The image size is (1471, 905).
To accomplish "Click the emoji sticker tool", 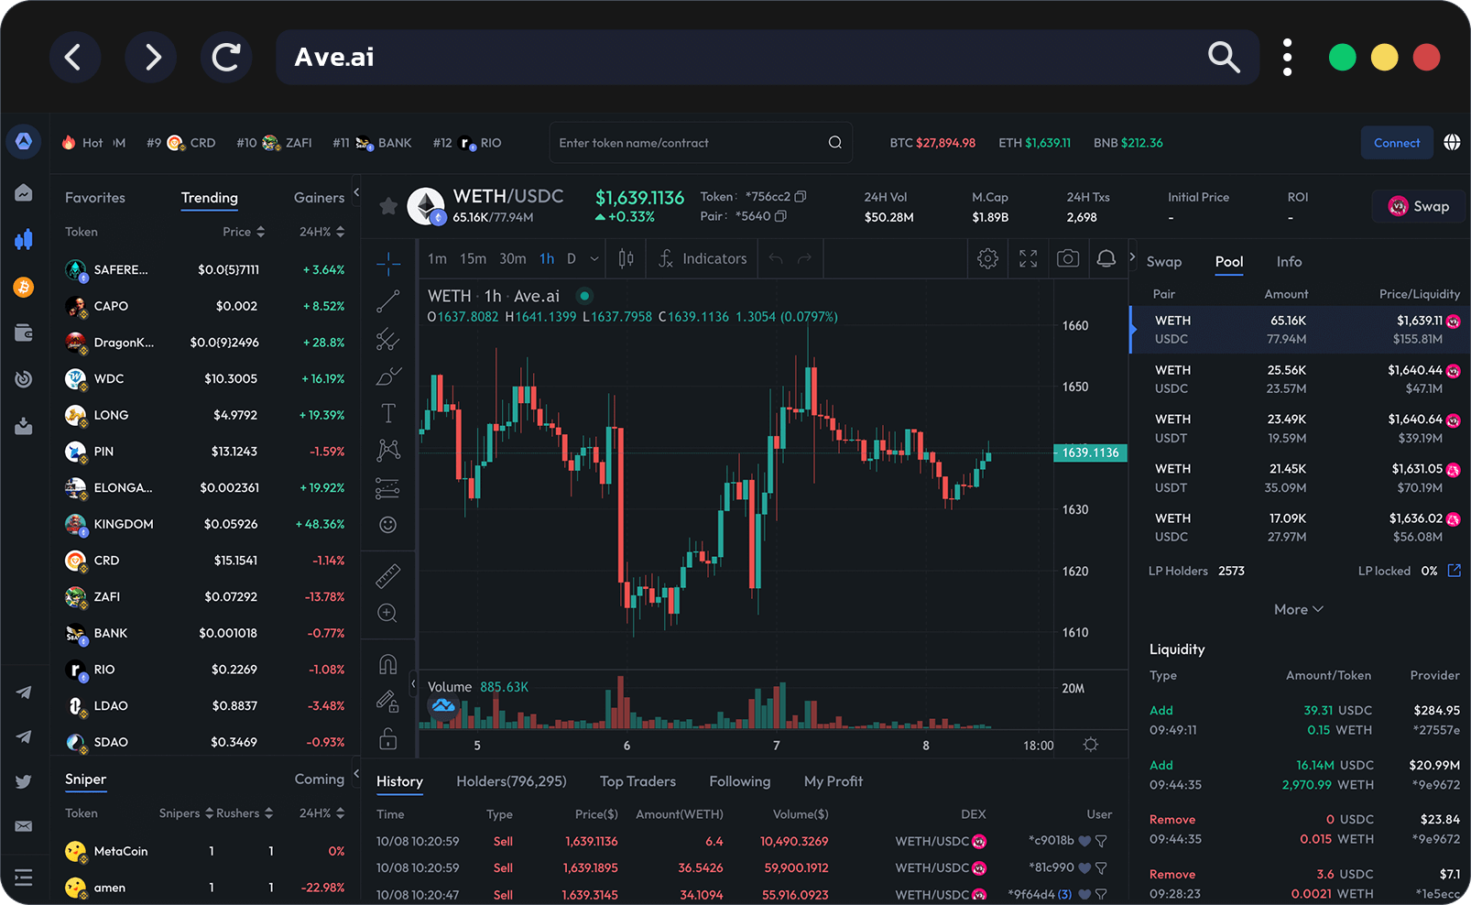I will [x=387, y=525].
